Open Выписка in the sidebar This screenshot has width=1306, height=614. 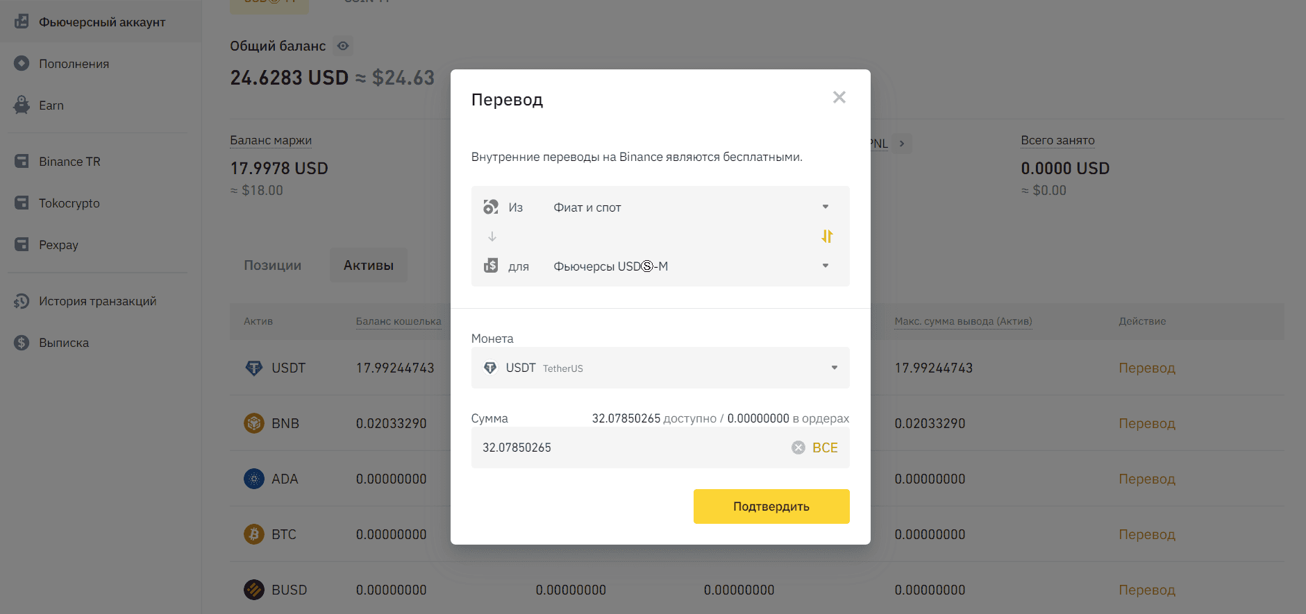coord(64,343)
